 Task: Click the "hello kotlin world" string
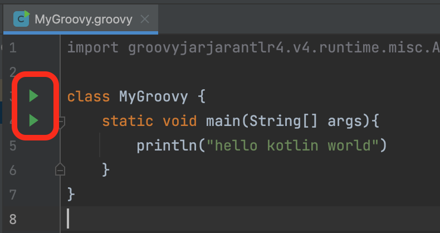pyautogui.click(x=292, y=145)
